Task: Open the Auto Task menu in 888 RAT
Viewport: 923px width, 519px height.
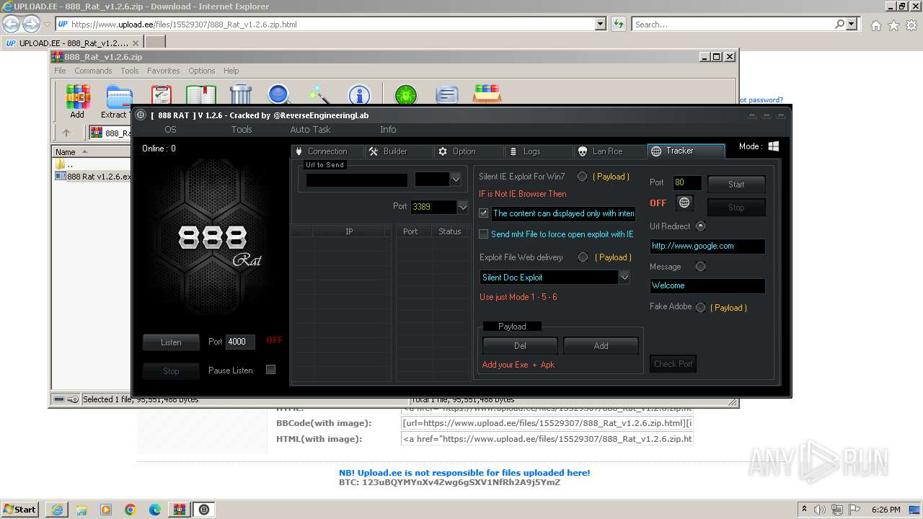Action: [x=310, y=130]
